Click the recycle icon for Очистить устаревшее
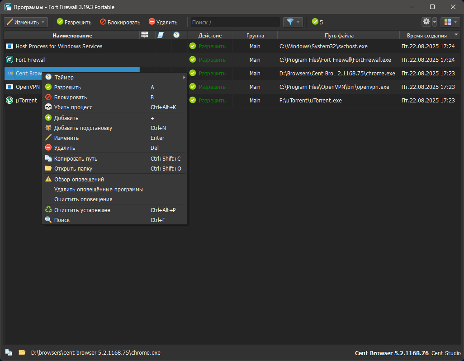The image size is (464, 361). click(48, 209)
